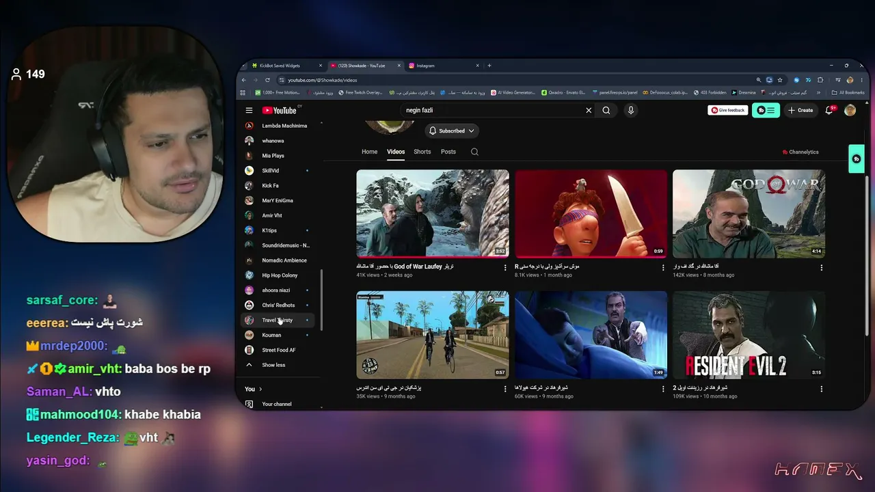Open the SkillVid subscription

[278, 171]
